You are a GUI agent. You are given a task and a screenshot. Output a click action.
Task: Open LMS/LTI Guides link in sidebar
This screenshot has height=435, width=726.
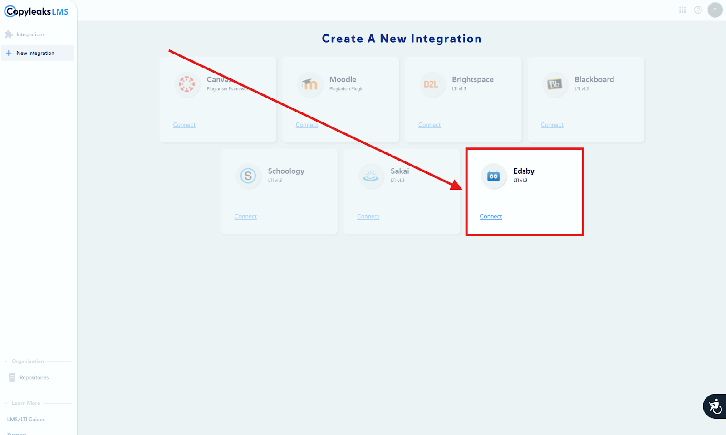point(26,420)
